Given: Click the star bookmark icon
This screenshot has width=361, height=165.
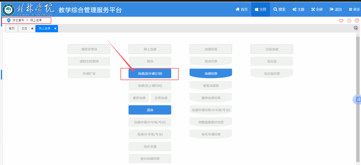Looking at the screenshot, I should pos(349,21).
